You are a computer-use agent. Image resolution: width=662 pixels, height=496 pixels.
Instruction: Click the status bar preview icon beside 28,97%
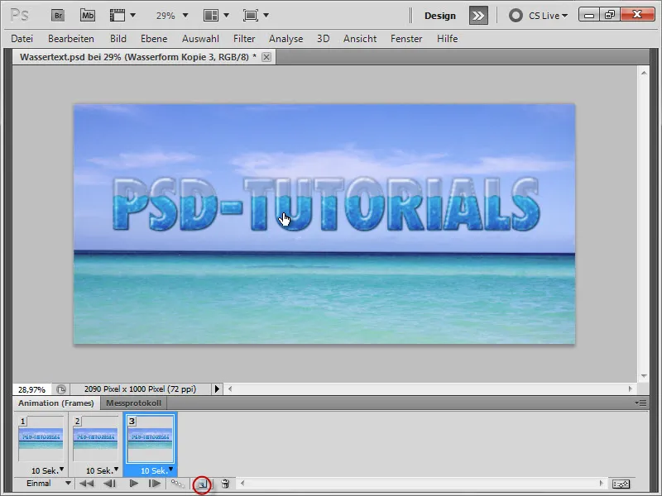61,389
